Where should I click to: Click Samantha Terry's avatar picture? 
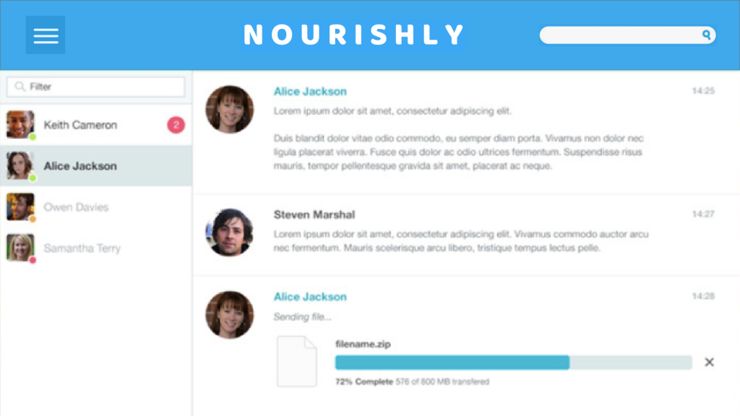pos(20,248)
